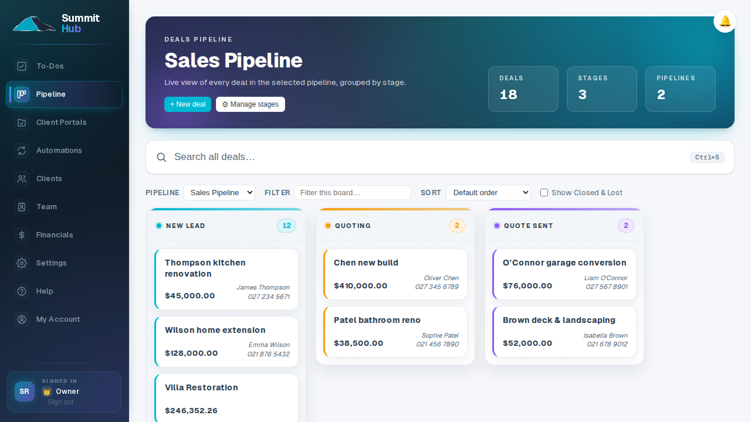Click the Pipelines stat tile showing 2
The image size is (751, 422).
[681, 89]
